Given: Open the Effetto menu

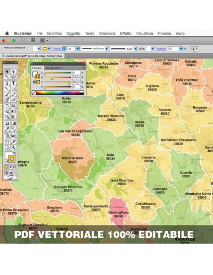Looking at the screenshot, I should point(126,34).
